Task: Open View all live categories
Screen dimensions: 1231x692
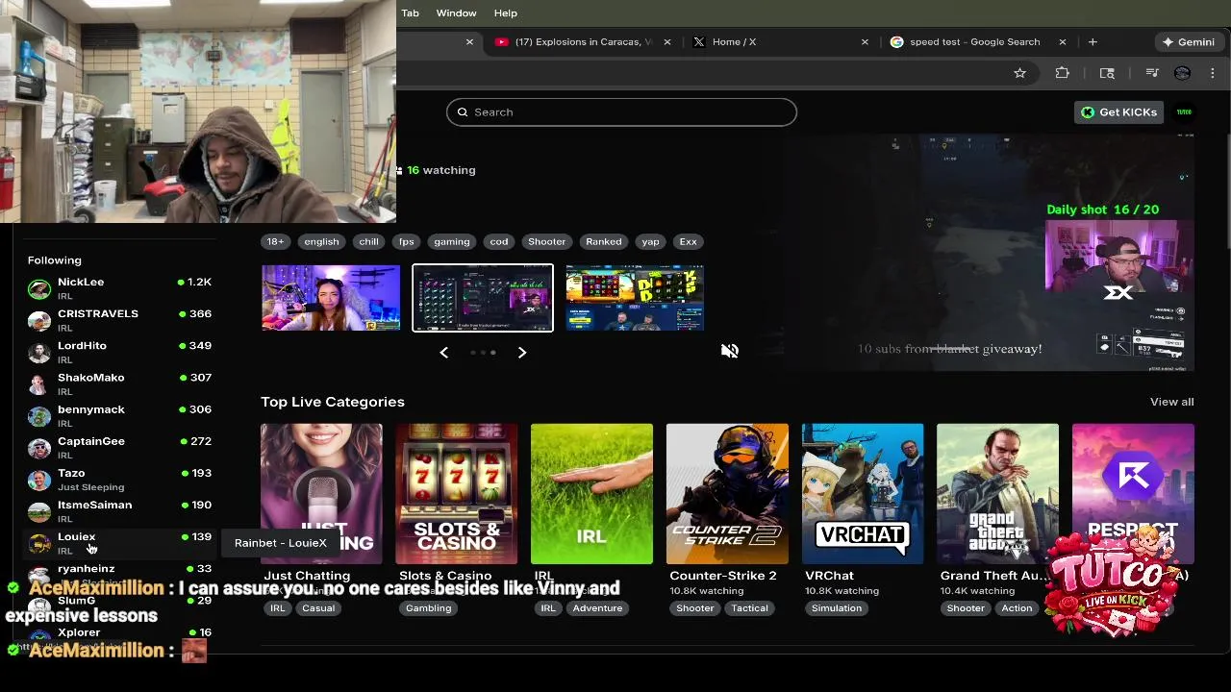Action: pyautogui.click(x=1171, y=402)
